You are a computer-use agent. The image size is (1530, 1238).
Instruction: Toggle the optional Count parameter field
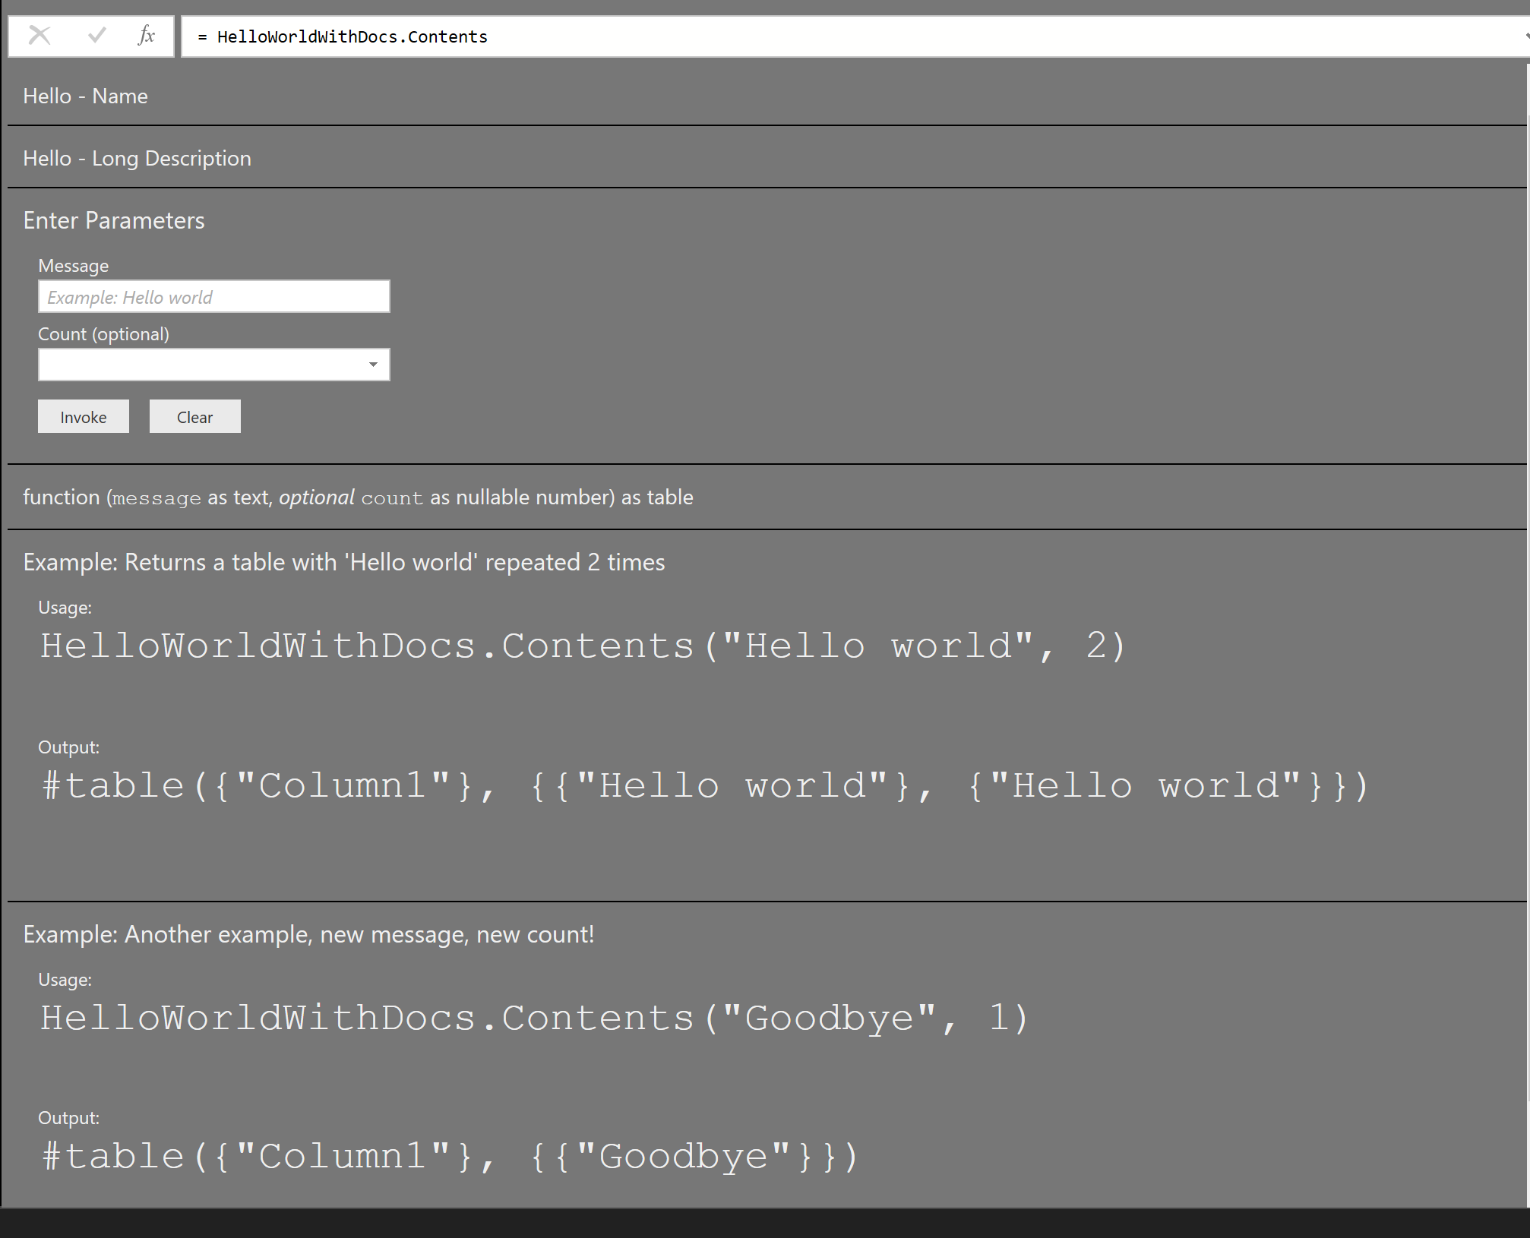click(374, 365)
